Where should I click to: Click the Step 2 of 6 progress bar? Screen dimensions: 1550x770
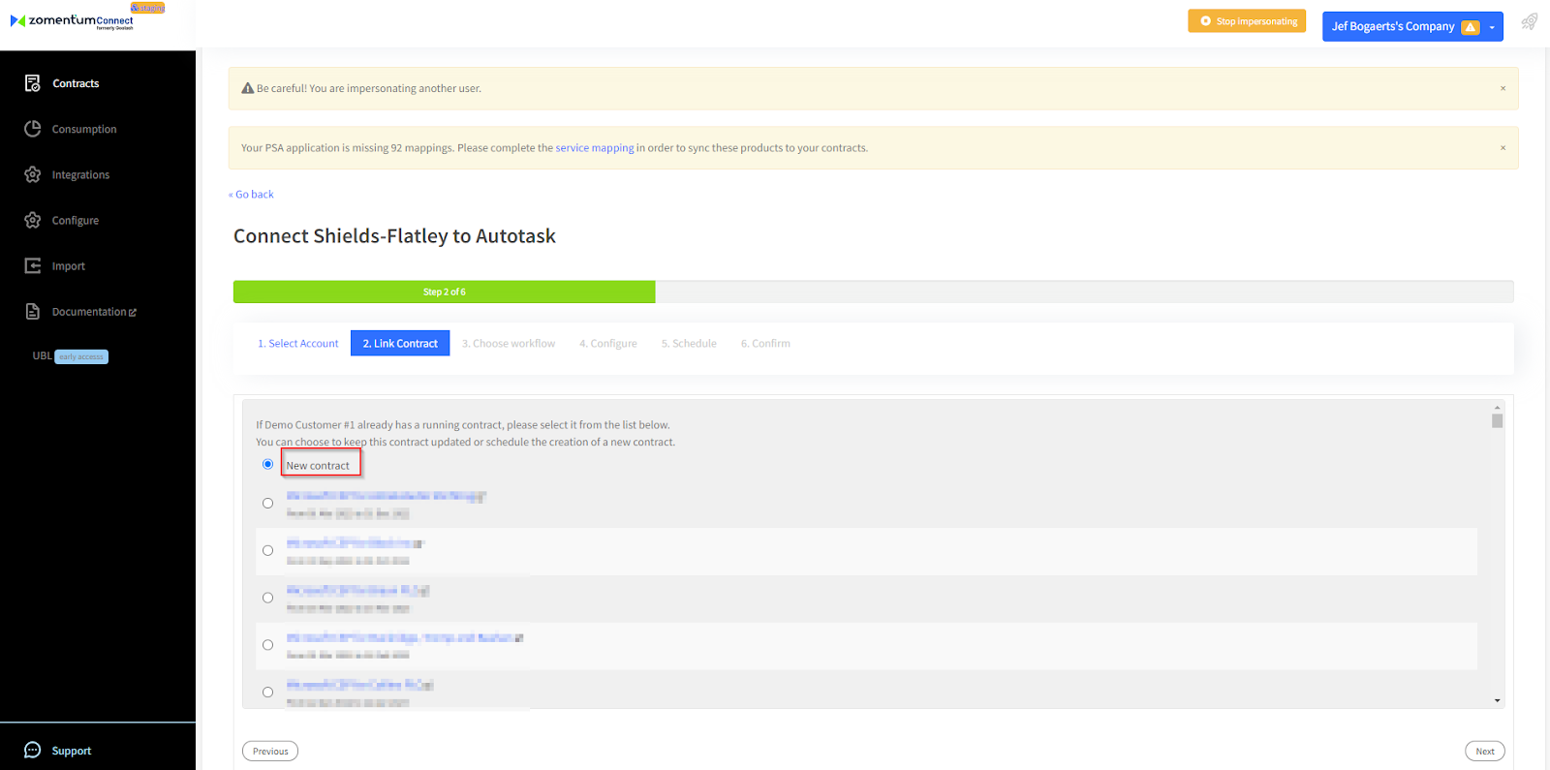point(444,292)
